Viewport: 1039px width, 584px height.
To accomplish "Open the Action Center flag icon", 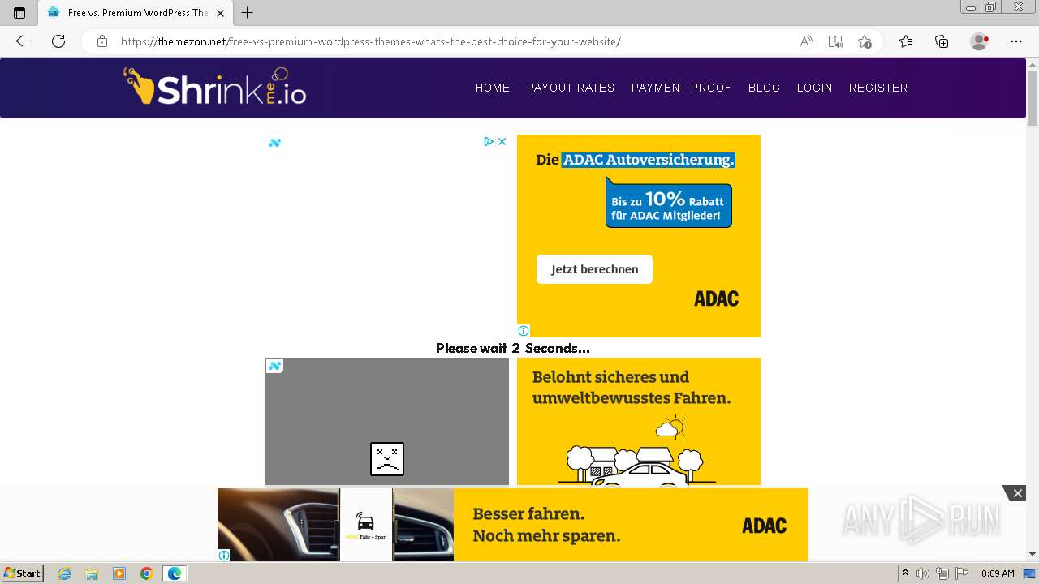I will coord(962,573).
